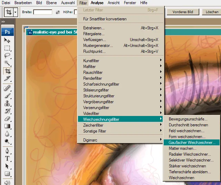Select the Healing Brush tool
This screenshot has height=185, width=221.
click(7, 88)
